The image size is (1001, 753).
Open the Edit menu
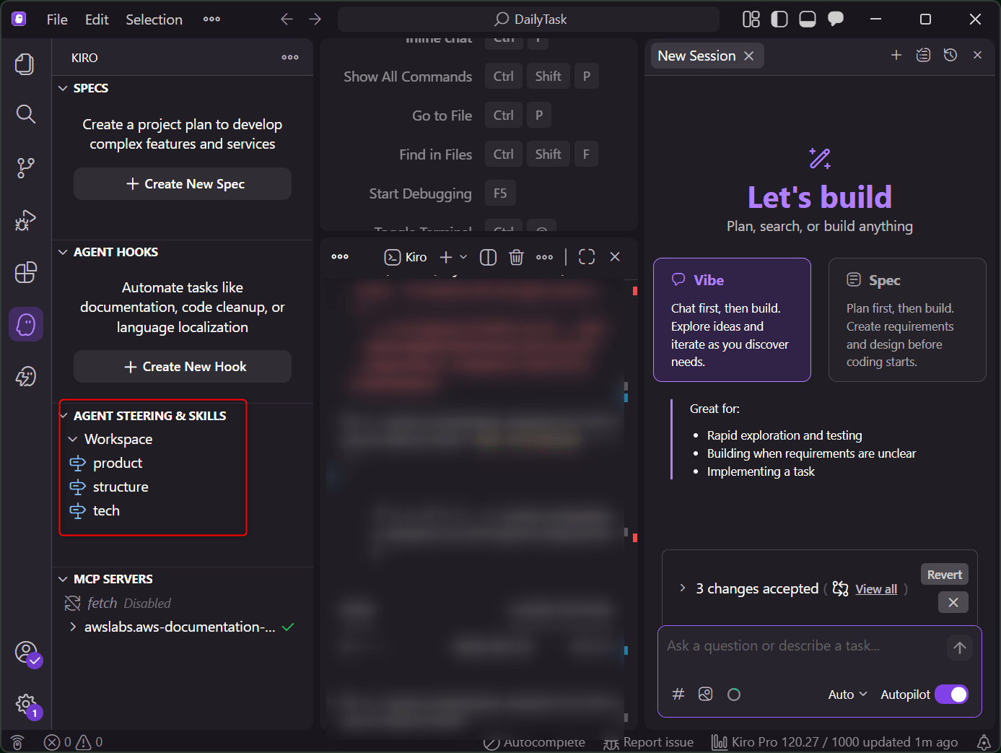coord(97,19)
